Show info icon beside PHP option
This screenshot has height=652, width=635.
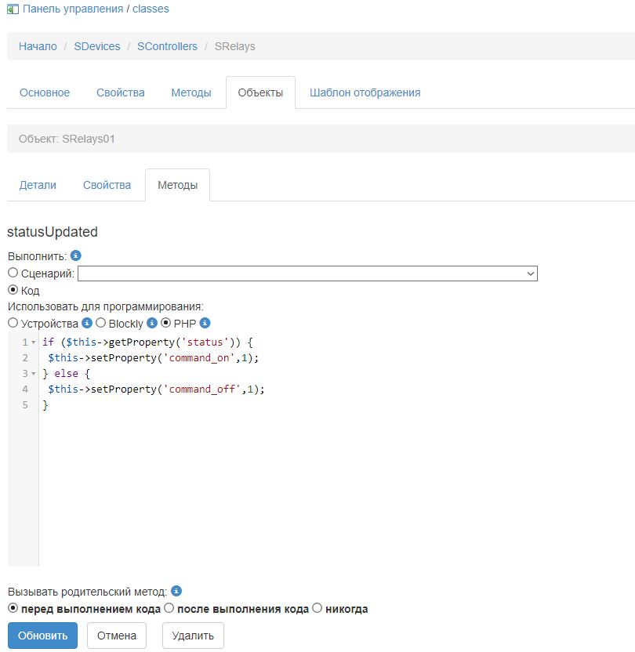point(205,323)
